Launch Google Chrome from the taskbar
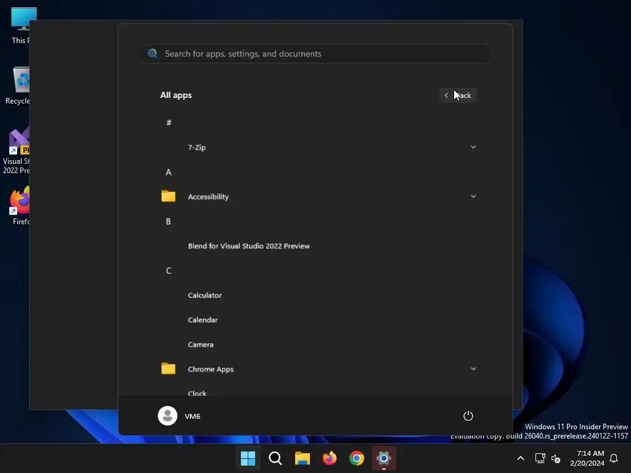This screenshot has width=631, height=473. (x=357, y=458)
